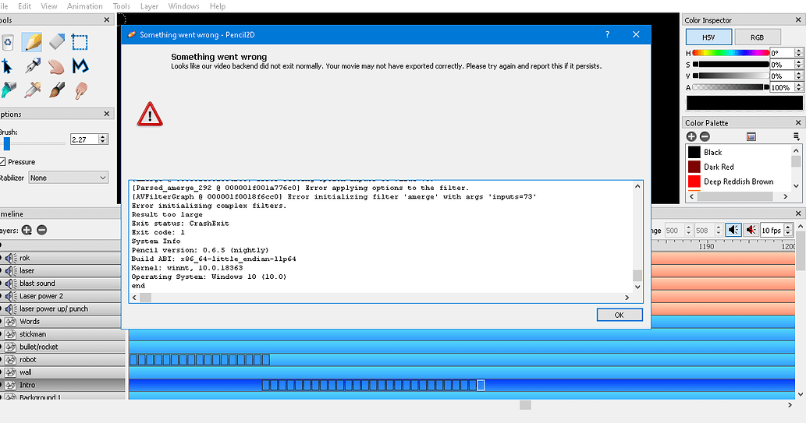Screen dimensions: 806x423
Task: Select the Pencil tool
Action: coord(32,42)
